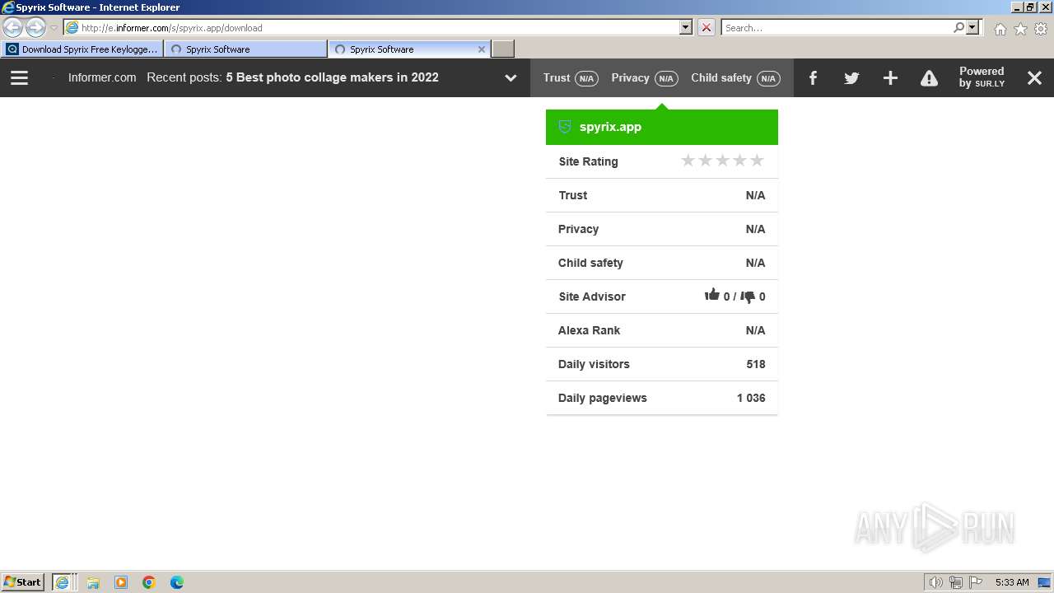This screenshot has height=593, width=1054.
Task: Switch to the middle Spyrix Software tab
Action: tap(245, 49)
